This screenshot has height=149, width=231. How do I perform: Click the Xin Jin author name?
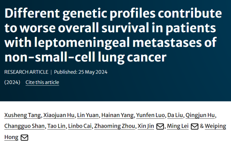point(146,126)
